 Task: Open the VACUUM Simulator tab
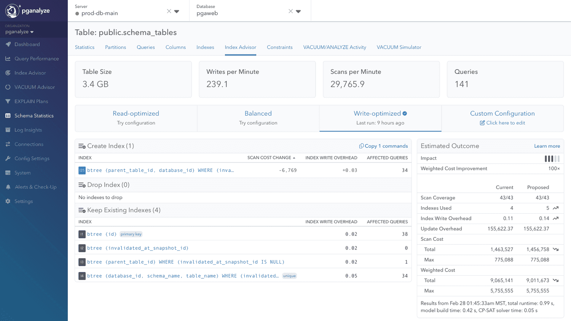point(399,47)
